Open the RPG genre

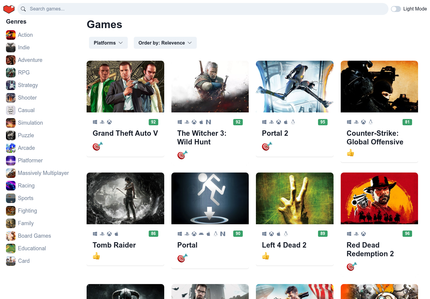[x=24, y=73]
